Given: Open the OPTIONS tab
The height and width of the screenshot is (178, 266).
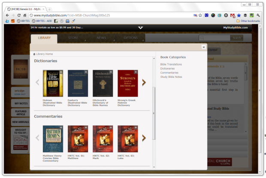Looking at the screenshot, I should click(130, 38).
